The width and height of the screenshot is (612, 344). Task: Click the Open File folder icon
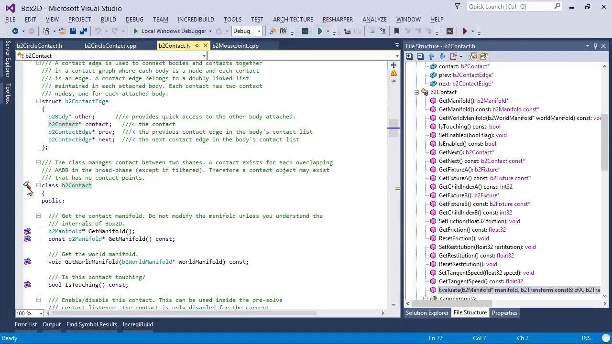point(62,31)
